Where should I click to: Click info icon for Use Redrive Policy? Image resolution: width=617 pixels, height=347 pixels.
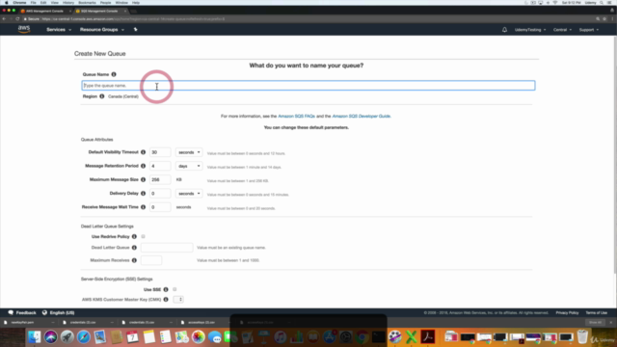134,237
